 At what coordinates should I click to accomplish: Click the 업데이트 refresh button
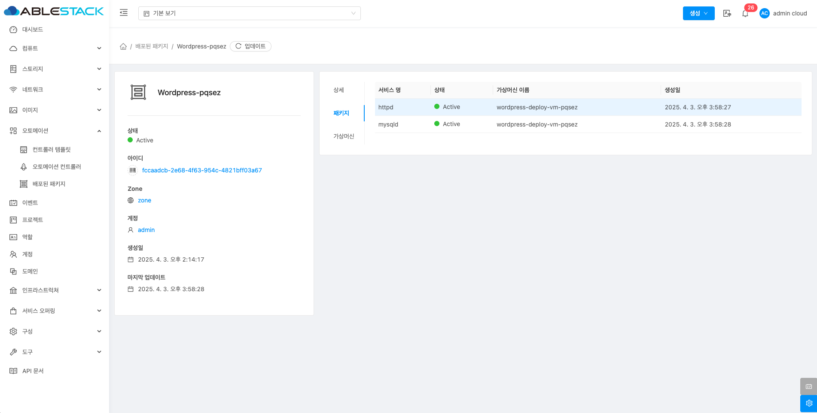coord(250,46)
